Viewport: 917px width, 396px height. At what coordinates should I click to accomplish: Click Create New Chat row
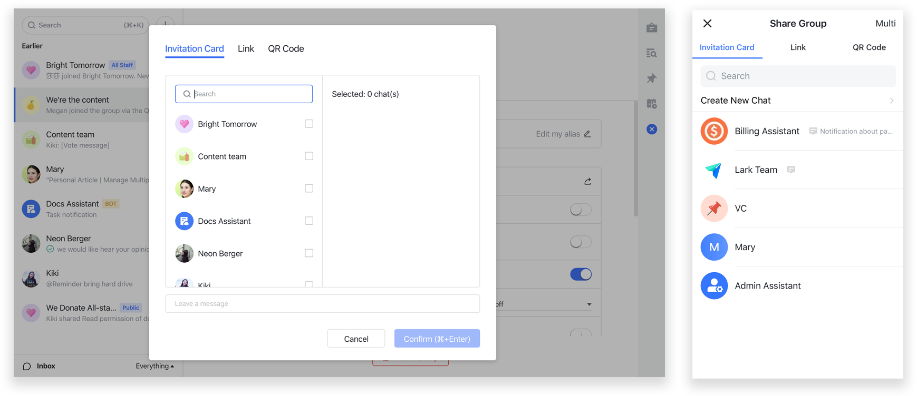tap(798, 101)
